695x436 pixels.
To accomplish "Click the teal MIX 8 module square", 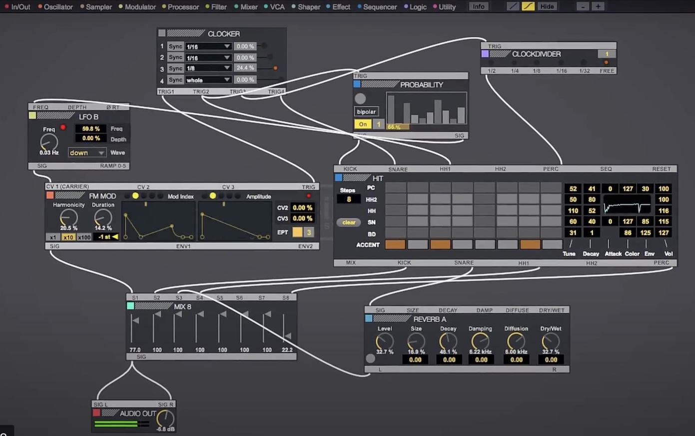I will pos(130,306).
